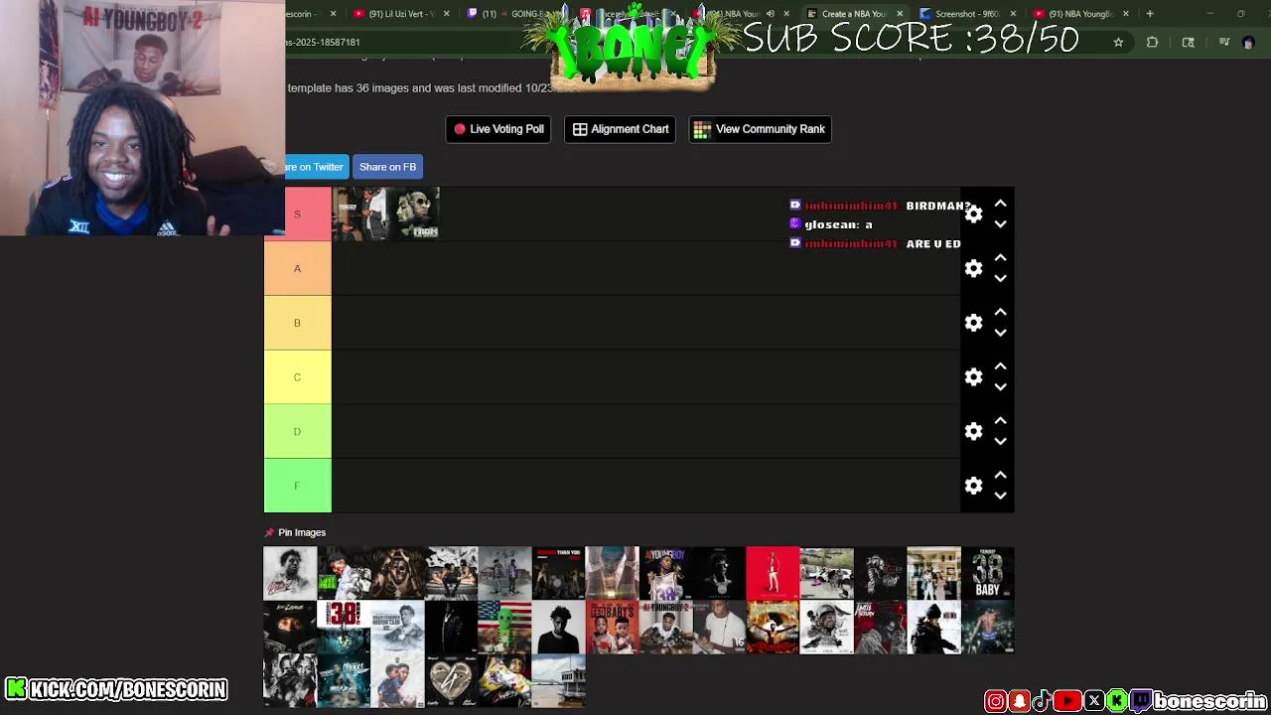Select the green F tier label
The height and width of the screenshot is (715, 1271).
[x=297, y=486]
